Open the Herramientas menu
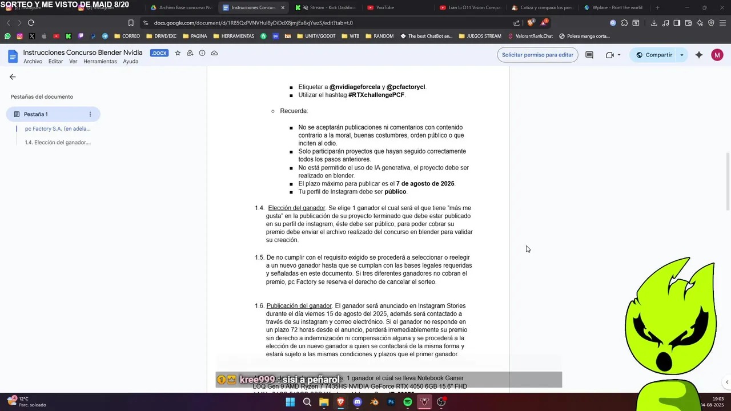Screen dimensions: 731x411 point(100,62)
